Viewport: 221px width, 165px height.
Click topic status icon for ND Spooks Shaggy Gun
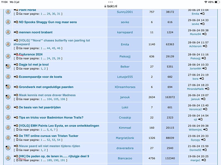click(x=8, y=22)
